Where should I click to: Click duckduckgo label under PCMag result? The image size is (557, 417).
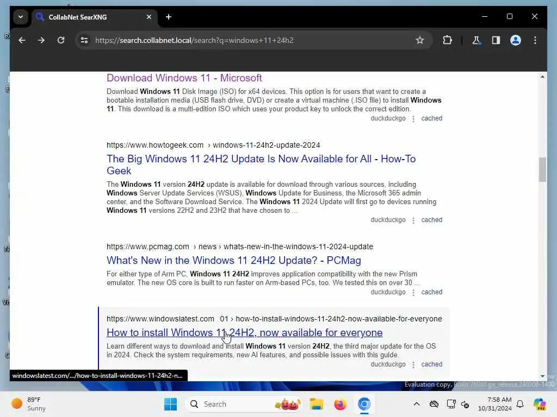tap(388, 292)
